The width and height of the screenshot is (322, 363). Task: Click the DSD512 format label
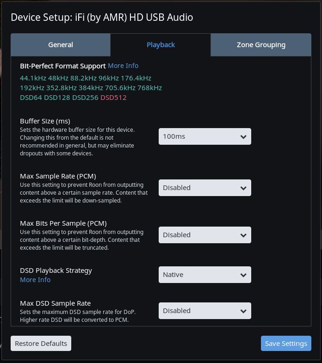113,98
